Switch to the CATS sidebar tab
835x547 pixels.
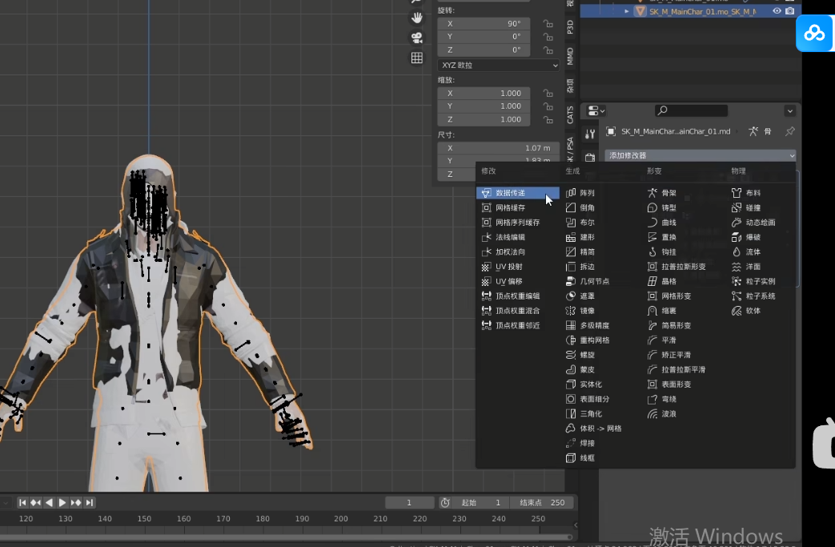pos(569,116)
